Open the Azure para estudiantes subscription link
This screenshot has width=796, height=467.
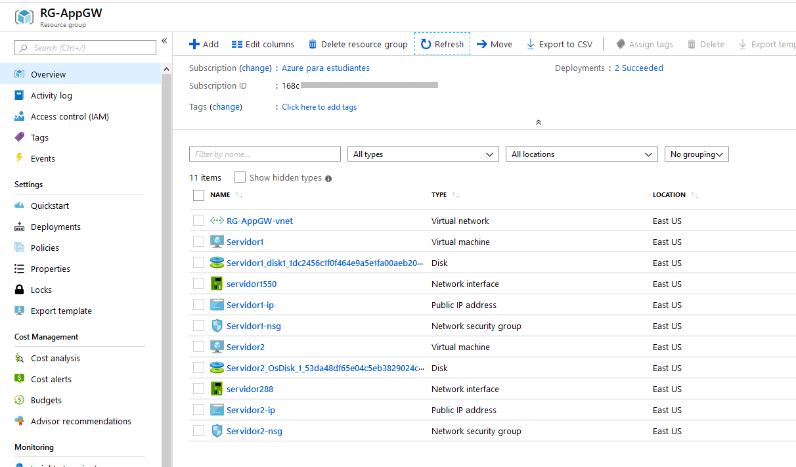coord(326,68)
